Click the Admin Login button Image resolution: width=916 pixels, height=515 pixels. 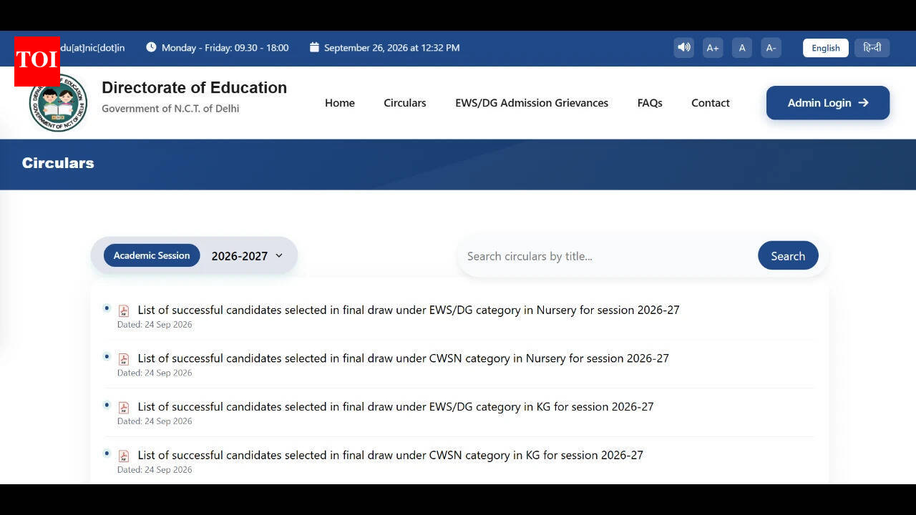[x=828, y=103]
